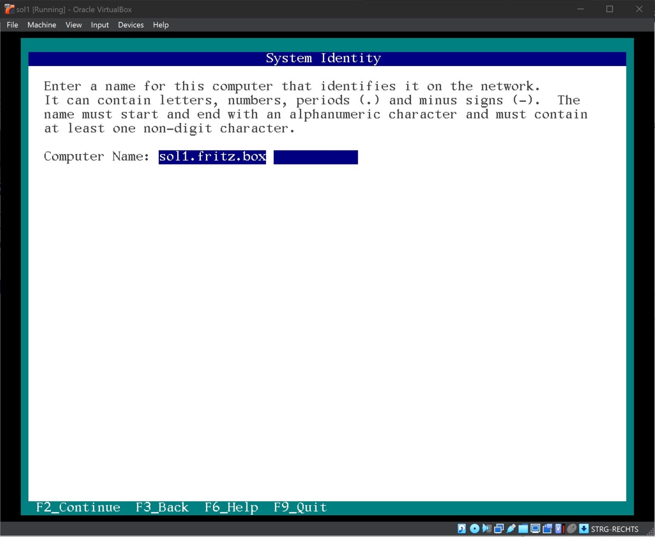The image size is (655, 537).
Task: Click the display status icon
Action: (x=535, y=529)
